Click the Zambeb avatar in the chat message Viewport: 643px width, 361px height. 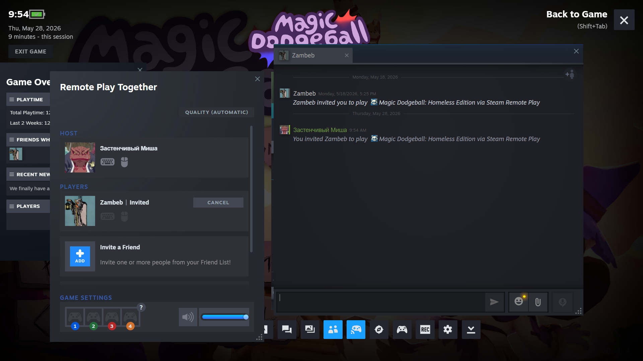point(285,93)
